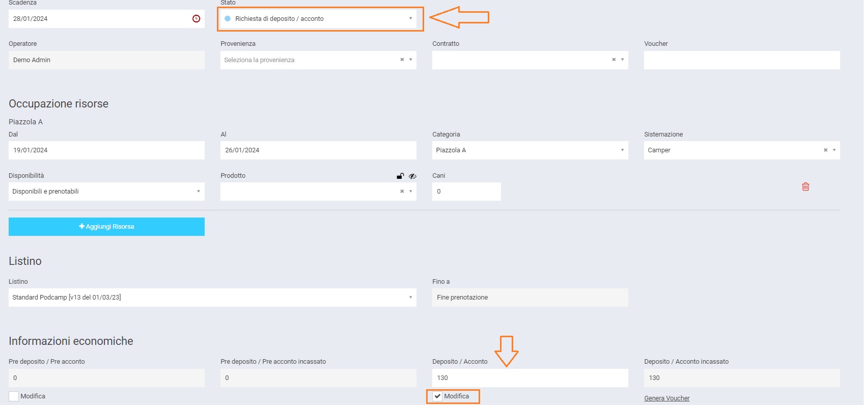This screenshot has height=405, width=864.
Task: Remove the Camper value via the x icon
Action: click(825, 150)
